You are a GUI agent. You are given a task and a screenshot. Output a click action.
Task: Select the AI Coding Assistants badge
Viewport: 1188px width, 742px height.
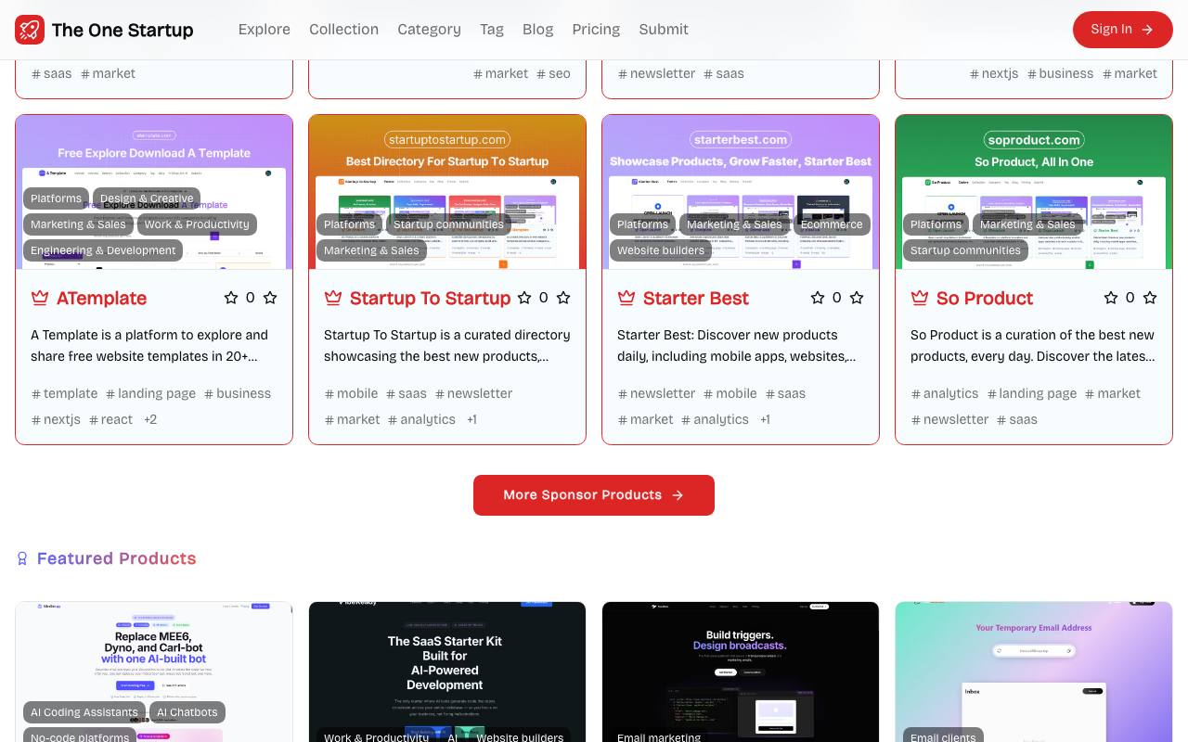84,712
